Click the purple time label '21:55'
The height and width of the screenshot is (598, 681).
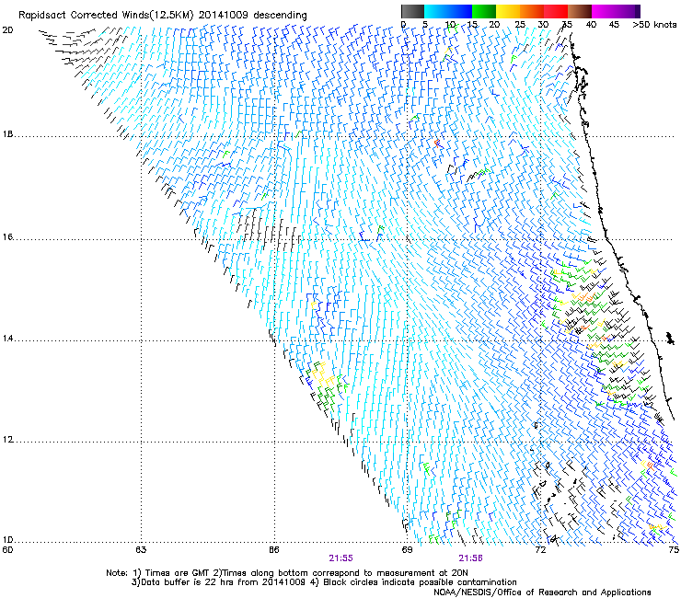(340, 558)
